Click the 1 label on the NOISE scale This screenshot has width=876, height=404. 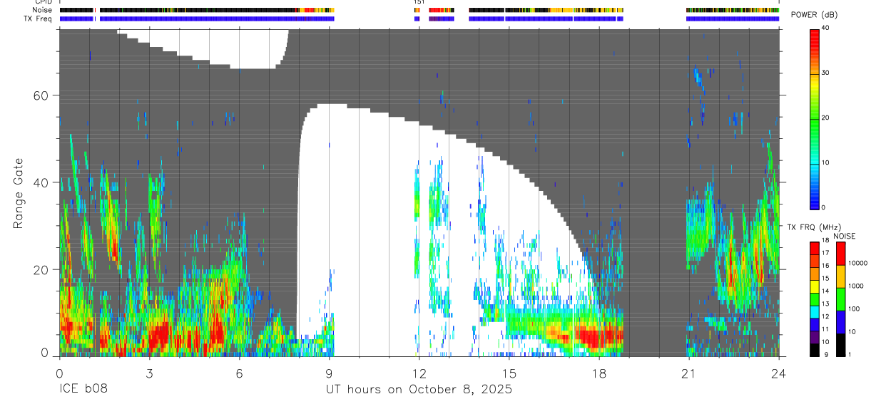coord(851,355)
